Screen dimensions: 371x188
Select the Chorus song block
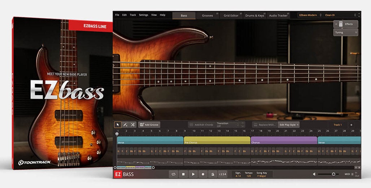(x=284, y=140)
